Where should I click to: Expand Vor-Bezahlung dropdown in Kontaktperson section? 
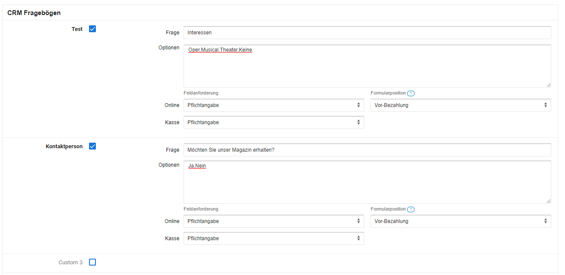(461, 221)
